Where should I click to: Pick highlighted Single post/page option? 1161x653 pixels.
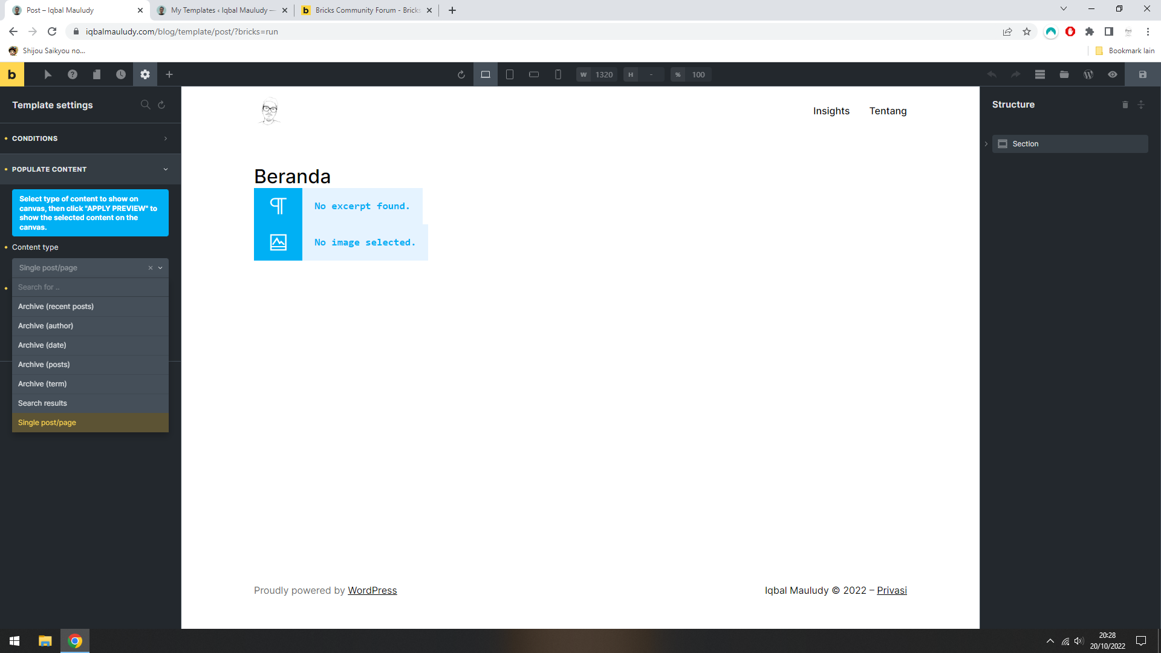(x=90, y=423)
